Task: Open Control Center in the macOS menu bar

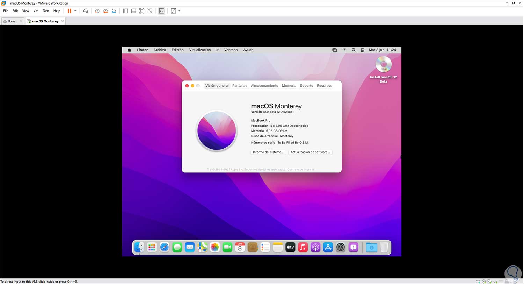Action: [362, 50]
